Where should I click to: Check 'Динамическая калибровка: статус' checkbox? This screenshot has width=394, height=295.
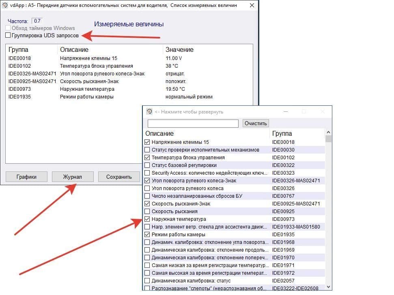[x=147, y=281]
